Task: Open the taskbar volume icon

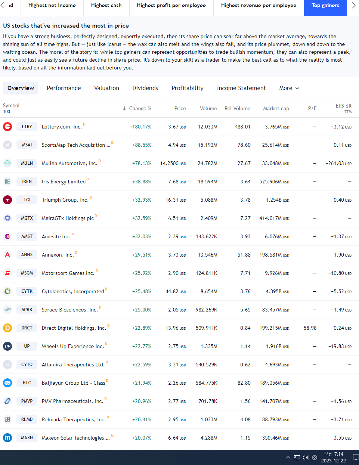Action: pyautogui.click(x=306, y=458)
